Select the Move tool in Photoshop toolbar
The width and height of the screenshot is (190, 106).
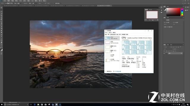pyautogui.click(x=1, y=8)
